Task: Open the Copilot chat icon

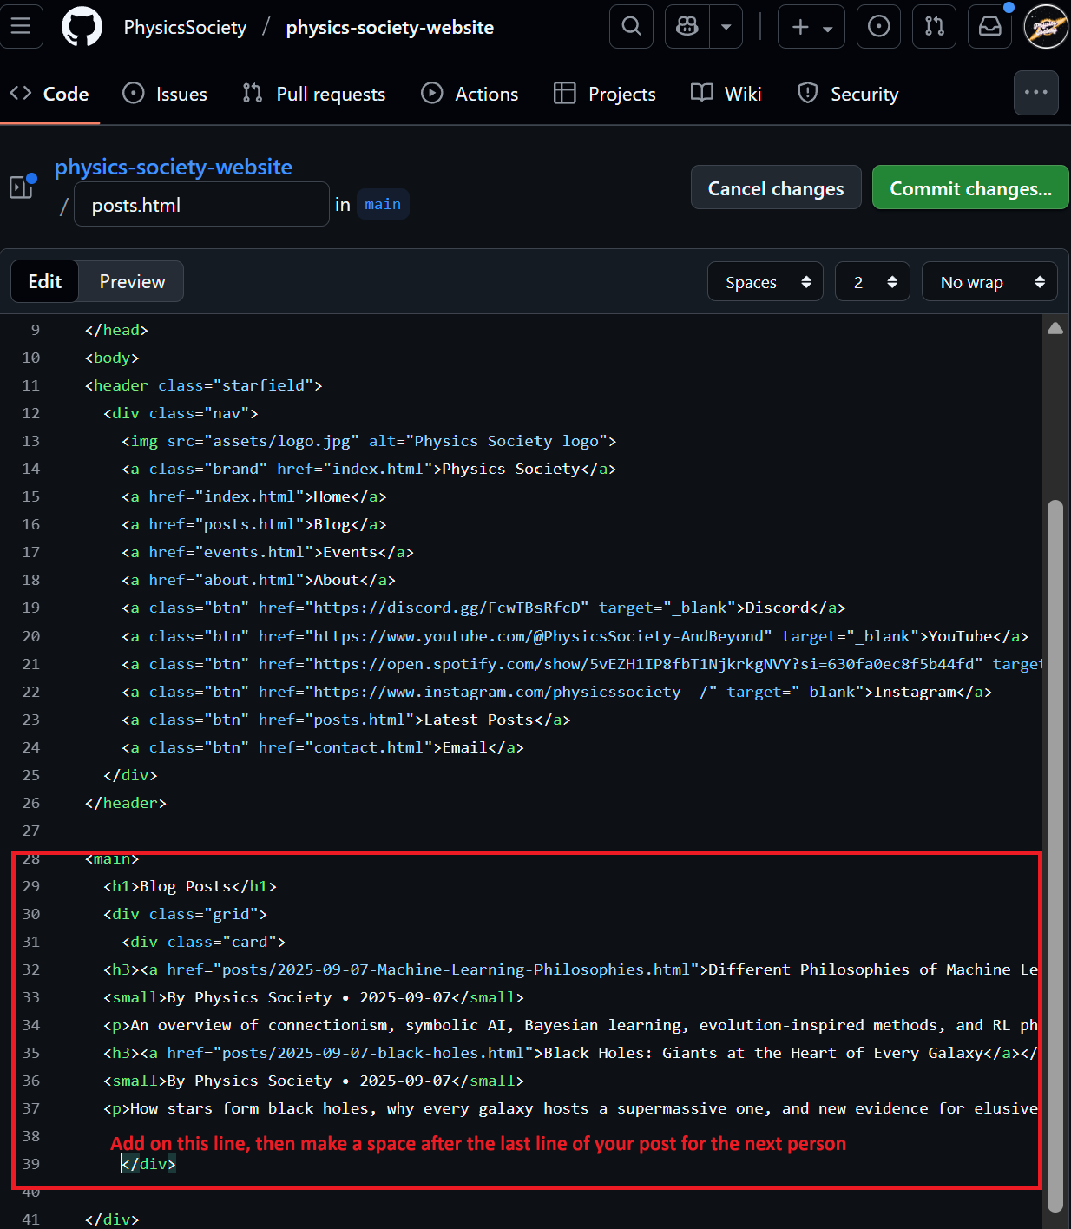Action: pos(687,27)
